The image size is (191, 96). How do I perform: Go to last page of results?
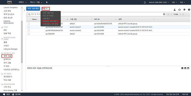pyautogui.click(x=183, y=14)
